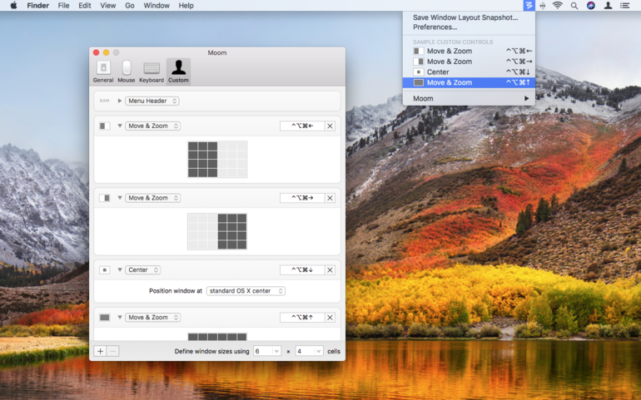The height and width of the screenshot is (400, 641).
Task: Click the ⌃⌥⌘↓ shortcut field
Action: 302,269
